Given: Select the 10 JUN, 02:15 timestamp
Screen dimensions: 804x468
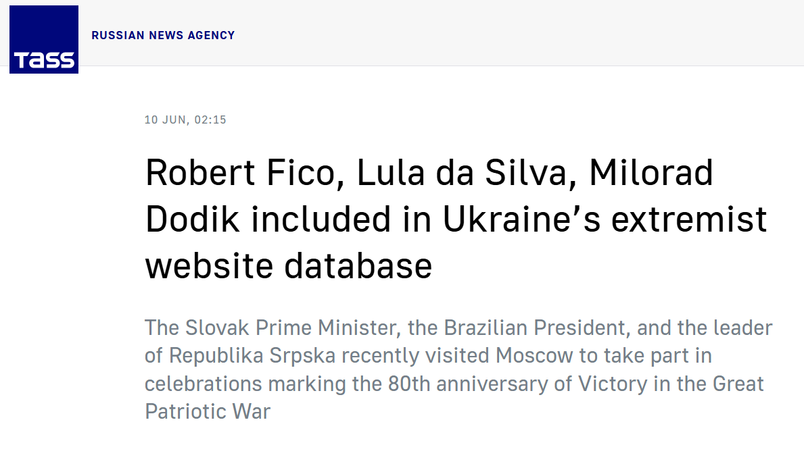Looking at the screenshot, I should [185, 120].
